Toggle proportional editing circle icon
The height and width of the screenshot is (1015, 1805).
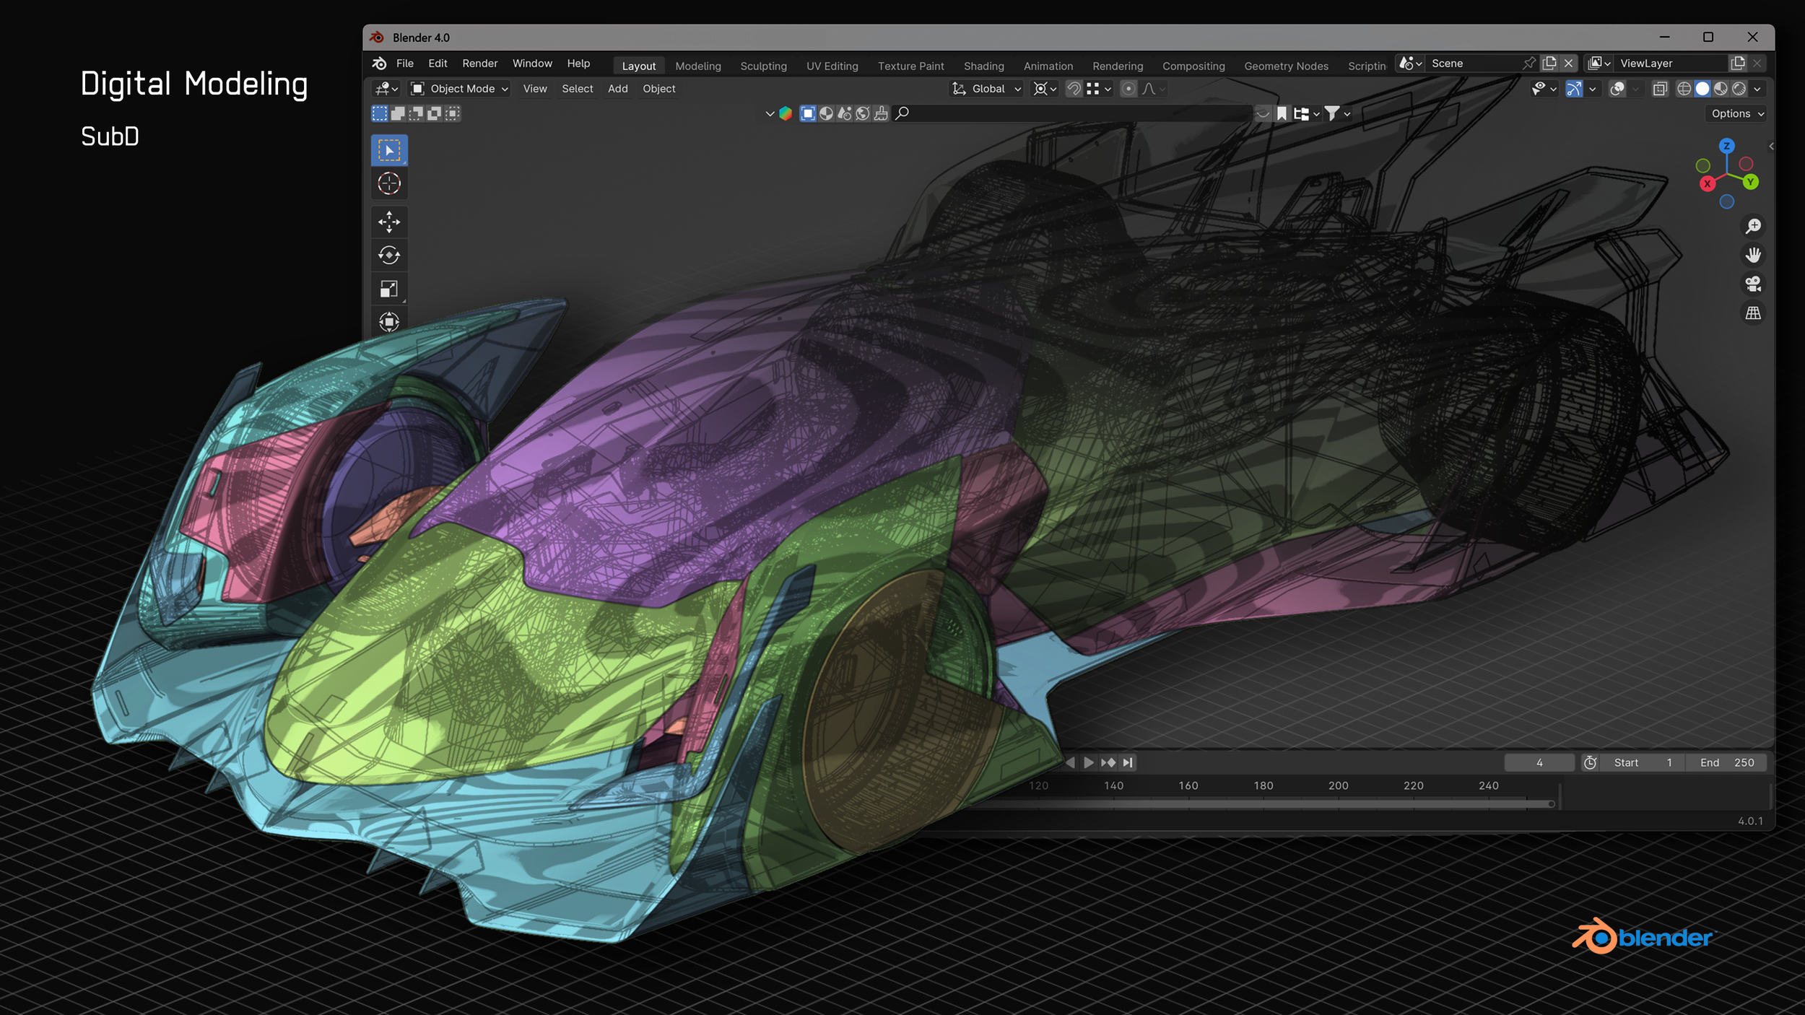[1128, 89]
